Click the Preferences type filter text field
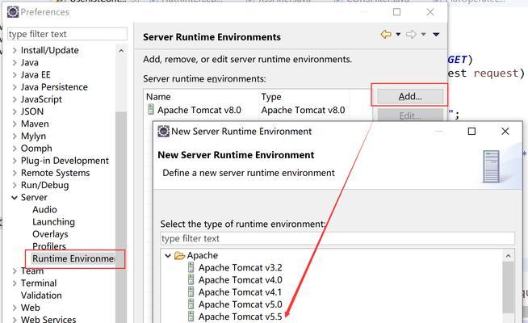Screen dimensions: 528x323 pyautogui.click(x=67, y=34)
